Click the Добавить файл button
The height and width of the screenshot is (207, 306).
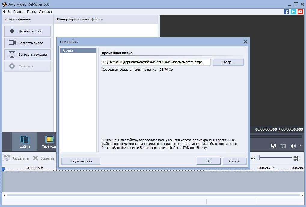pos(28,31)
